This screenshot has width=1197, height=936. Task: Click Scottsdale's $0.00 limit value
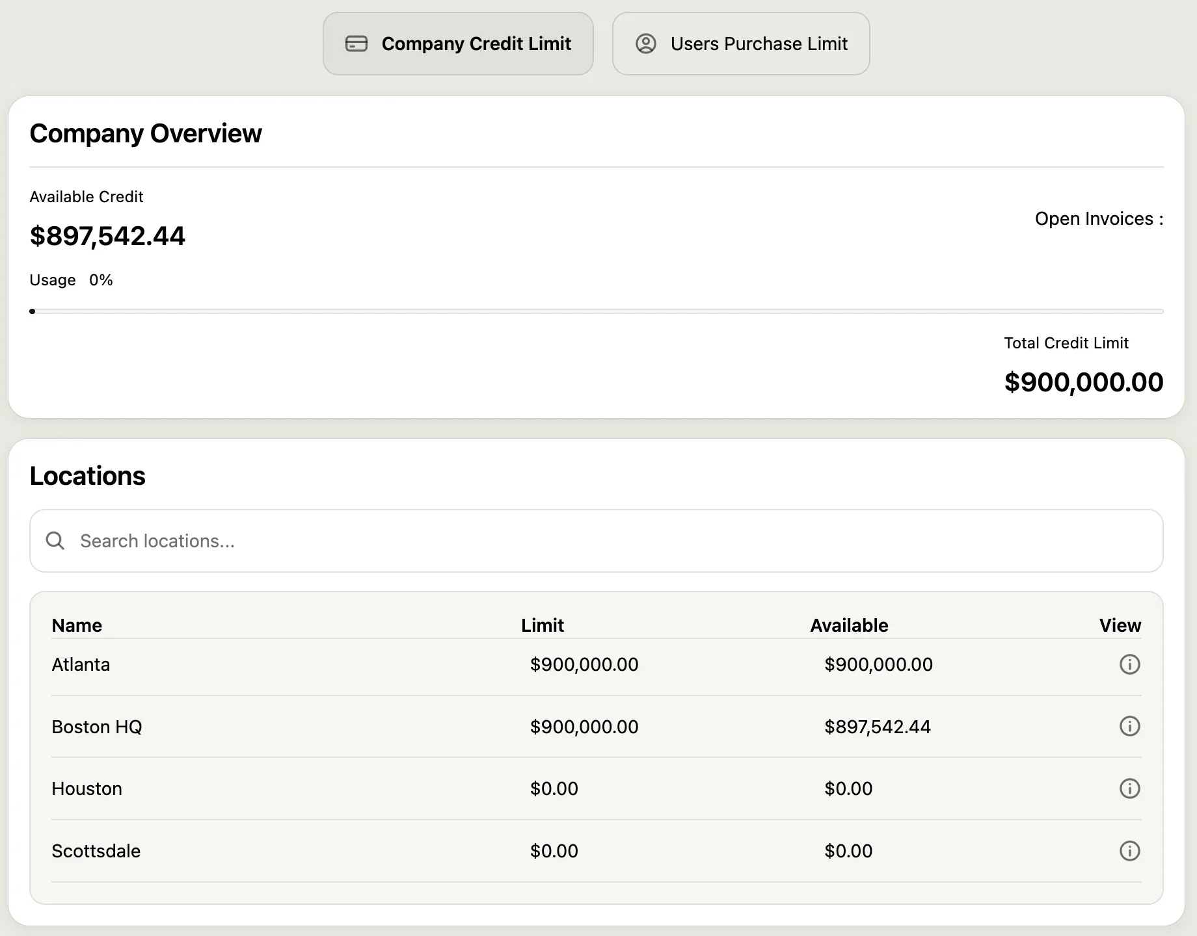(x=554, y=851)
